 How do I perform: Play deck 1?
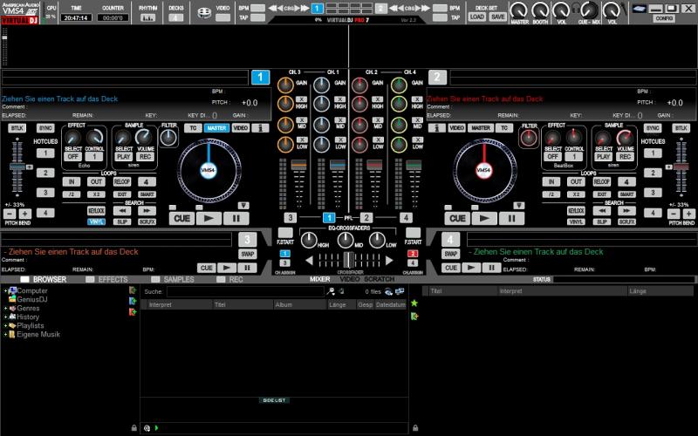pyautogui.click(x=209, y=219)
